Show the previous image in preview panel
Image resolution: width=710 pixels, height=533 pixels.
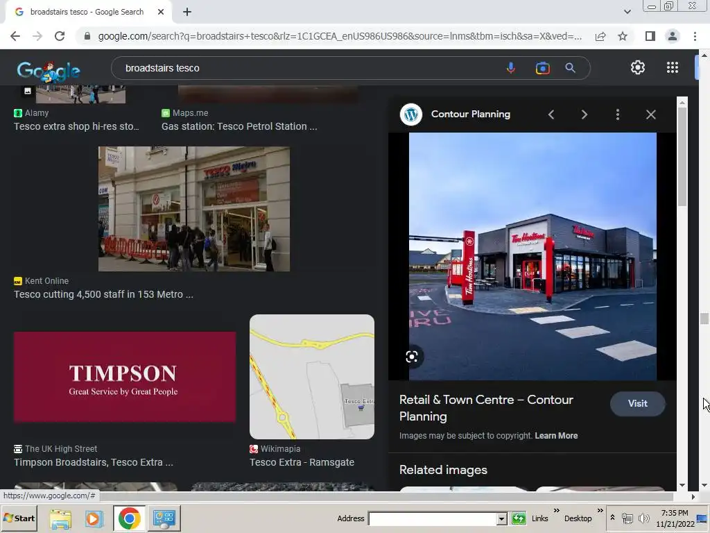[551, 115]
